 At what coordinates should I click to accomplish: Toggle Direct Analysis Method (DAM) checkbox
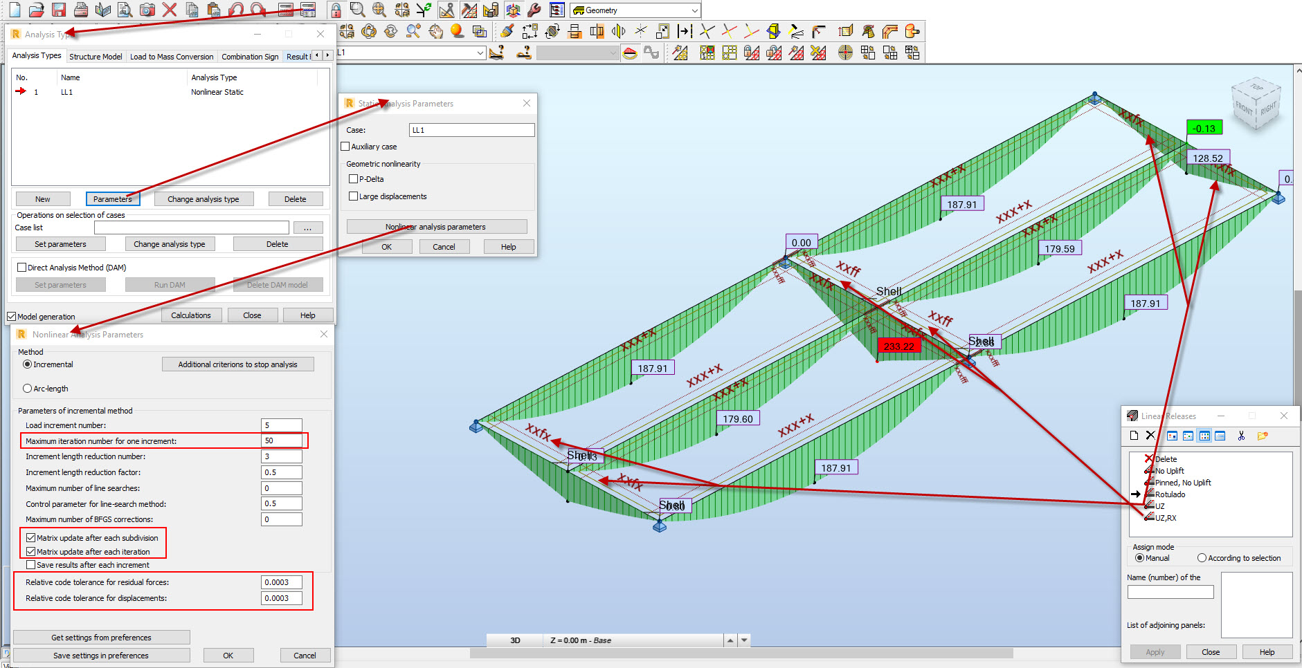pos(21,268)
